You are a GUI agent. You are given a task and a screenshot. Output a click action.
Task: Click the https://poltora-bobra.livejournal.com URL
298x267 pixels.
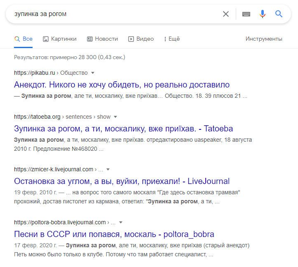tap(60, 222)
